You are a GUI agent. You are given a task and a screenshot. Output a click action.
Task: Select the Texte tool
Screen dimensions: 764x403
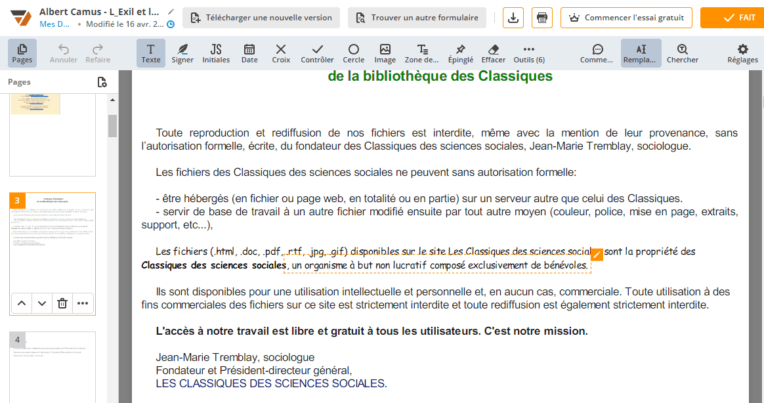(x=151, y=53)
